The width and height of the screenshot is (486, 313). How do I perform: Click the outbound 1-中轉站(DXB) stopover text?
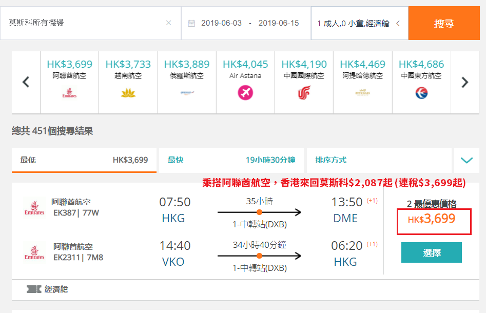pyautogui.click(x=260, y=224)
